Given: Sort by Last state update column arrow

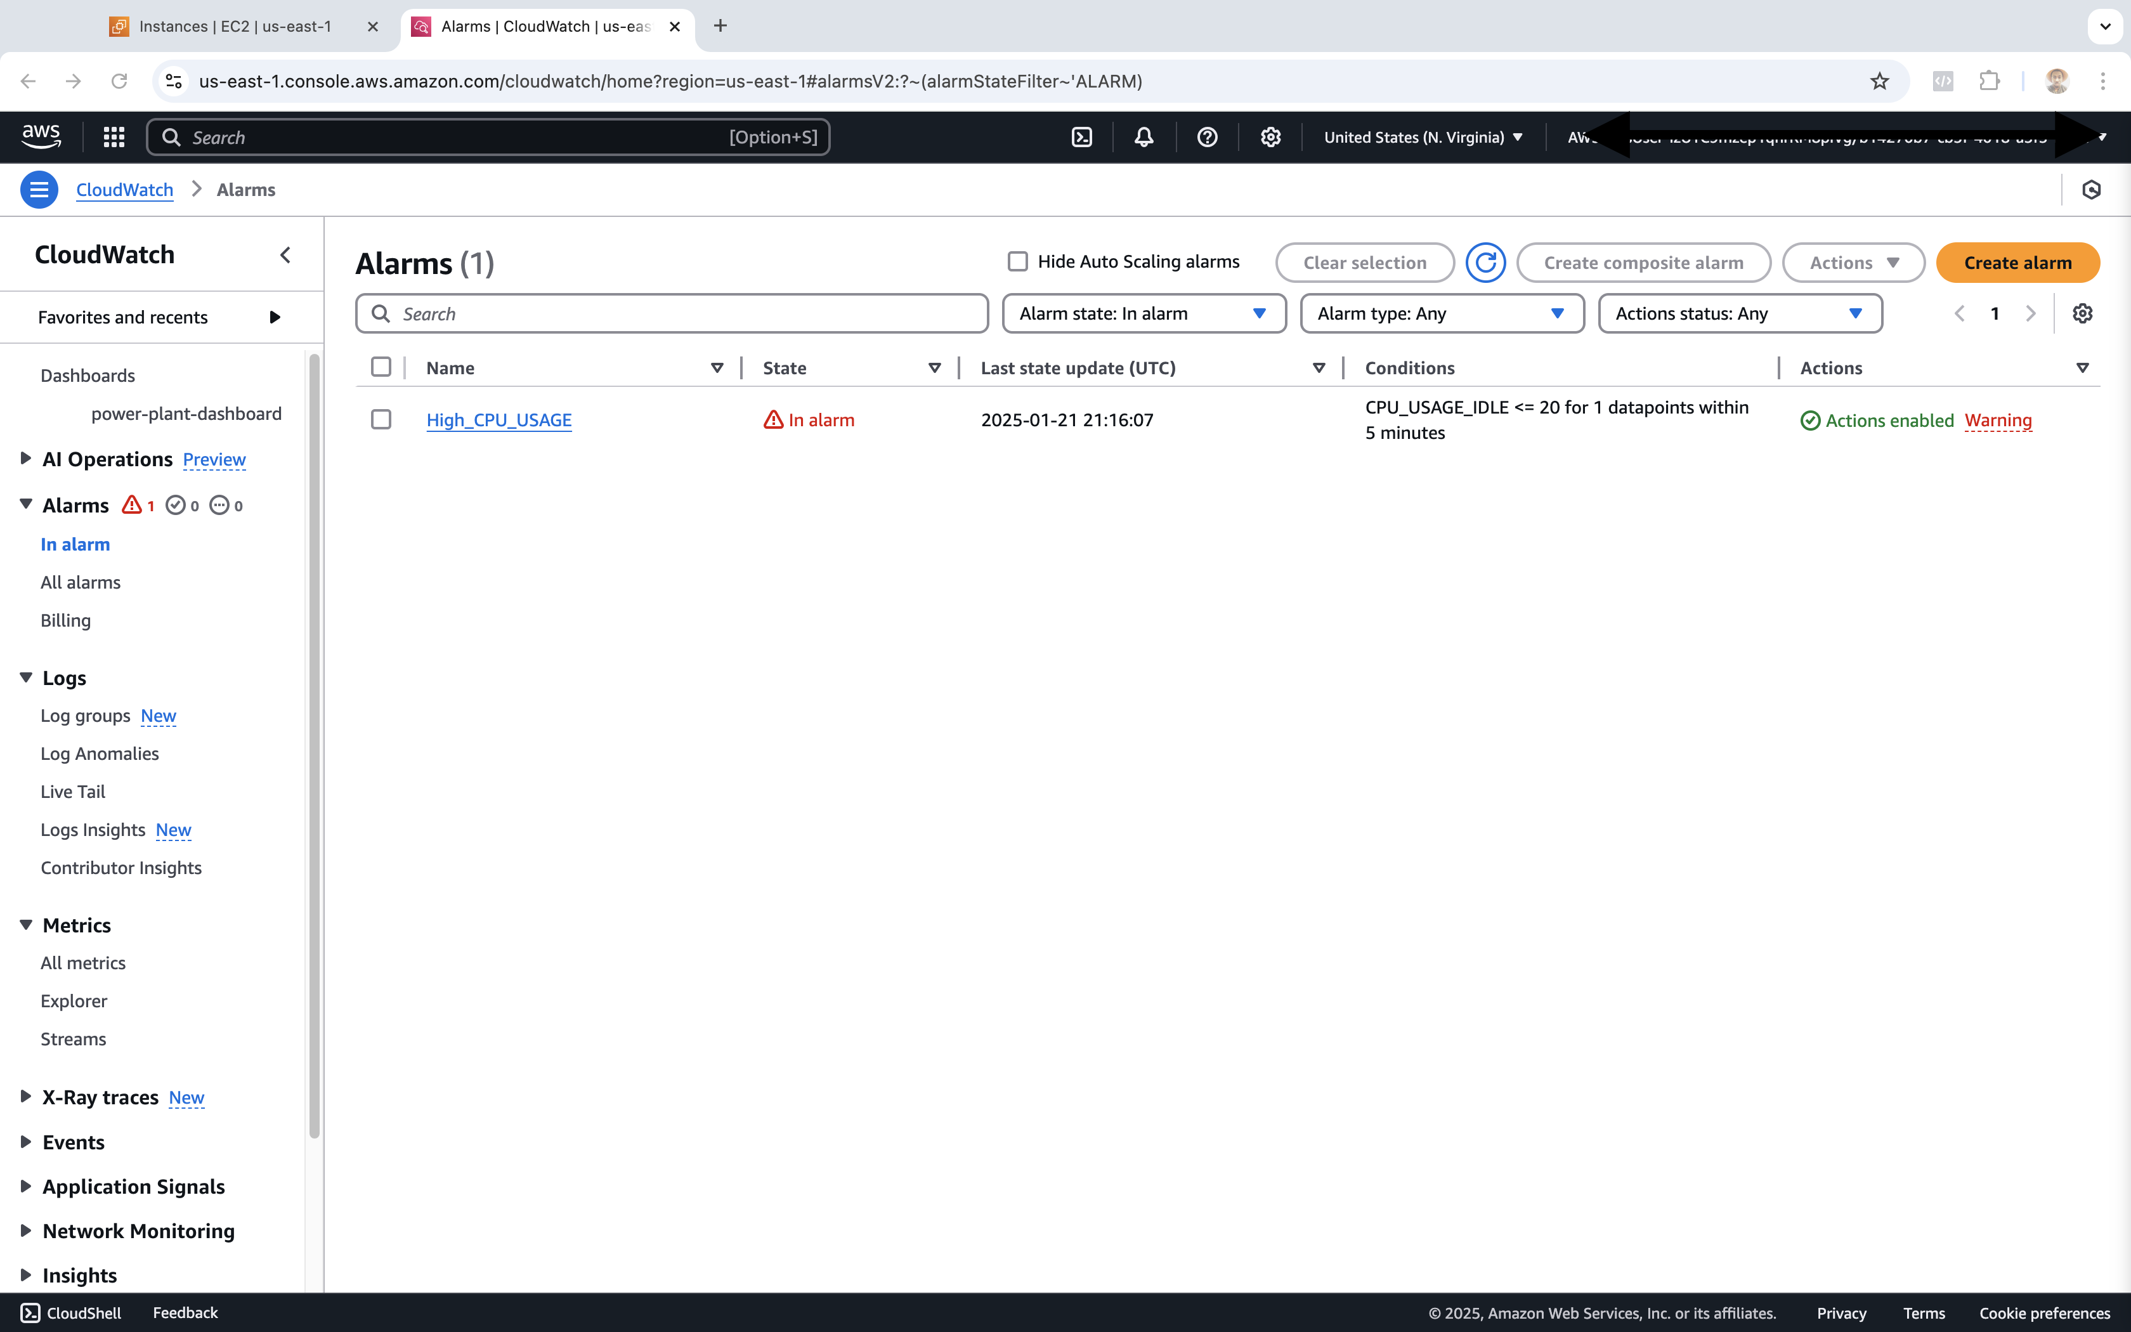Looking at the screenshot, I should [x=1319, y=367].
